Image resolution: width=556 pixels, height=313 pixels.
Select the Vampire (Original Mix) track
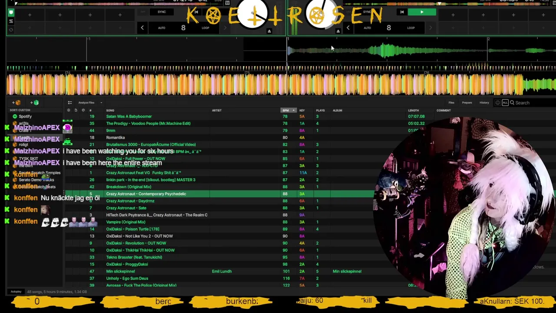pyautogui.click(x=126, y=222)
